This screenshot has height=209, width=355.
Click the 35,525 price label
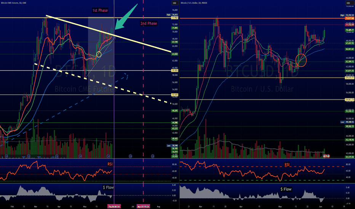(175, 156)
